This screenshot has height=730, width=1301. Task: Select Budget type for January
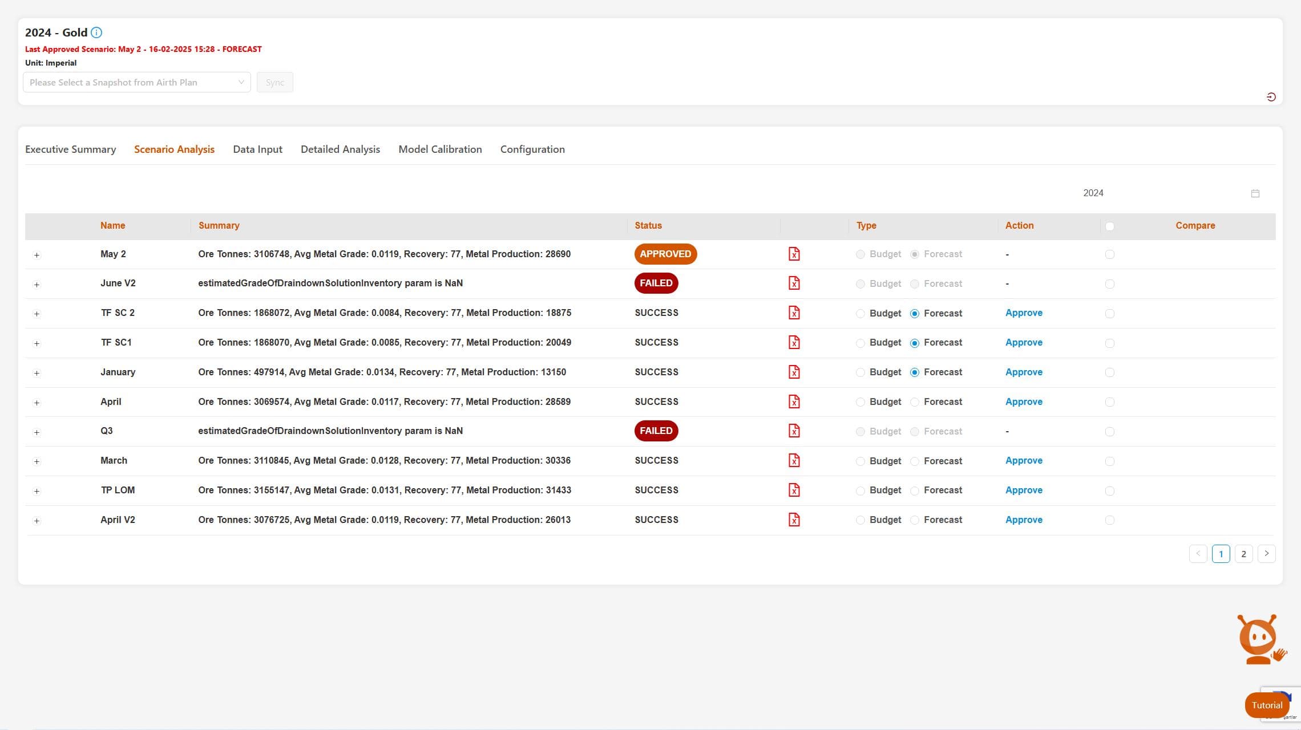point(860,373)
